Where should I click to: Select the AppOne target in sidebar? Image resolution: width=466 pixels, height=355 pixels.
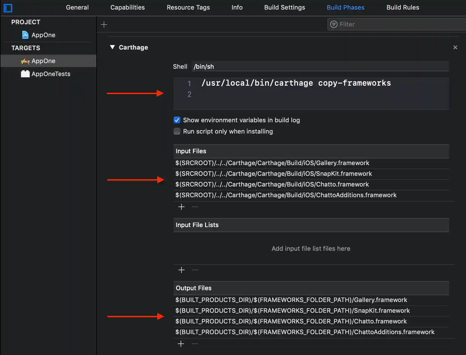pos(43,61)
